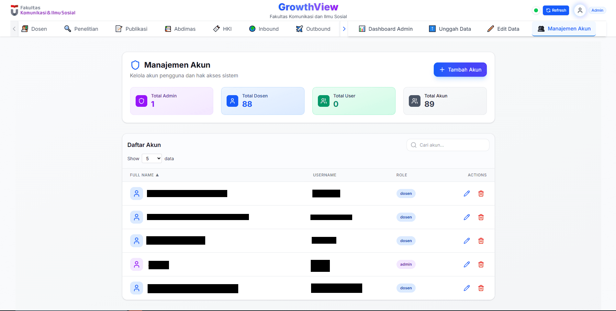The height and width of the screenshot is (311, 616).
Task: Click the green online status indicator
Action: (x=536, y=10)
